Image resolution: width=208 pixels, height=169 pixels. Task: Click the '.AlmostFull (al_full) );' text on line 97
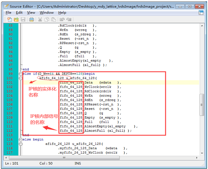(82, 65)
